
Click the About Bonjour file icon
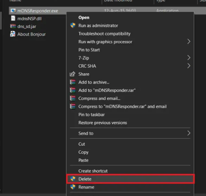[x=13, y=34]
